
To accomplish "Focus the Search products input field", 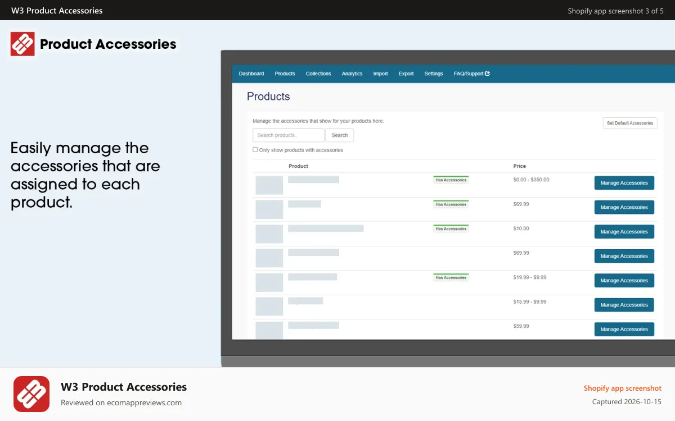I will [289, 135].
